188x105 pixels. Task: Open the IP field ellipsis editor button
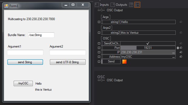[x=173, y=52]
